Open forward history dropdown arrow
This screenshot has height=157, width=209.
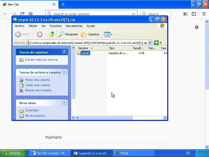point(46,34)
